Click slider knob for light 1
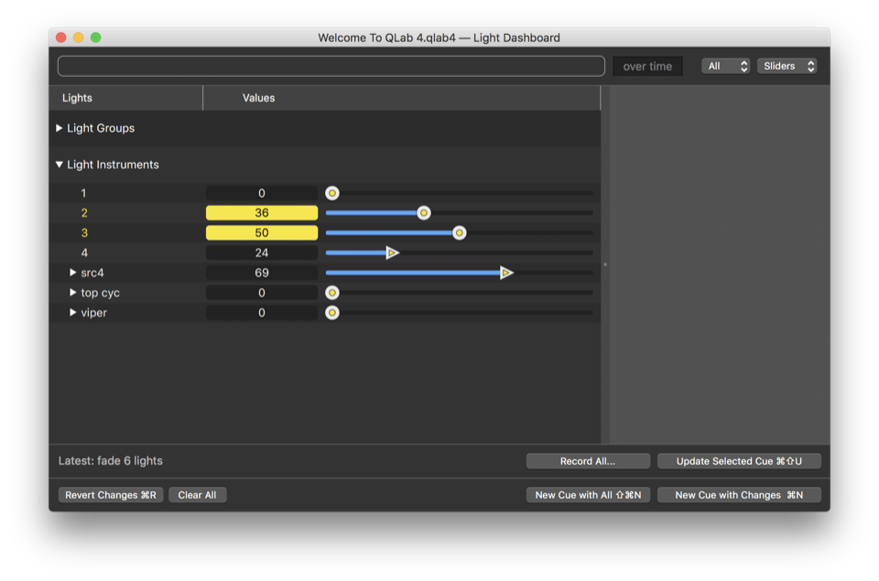This screenshot has height=581, width=879. point(332,193)
